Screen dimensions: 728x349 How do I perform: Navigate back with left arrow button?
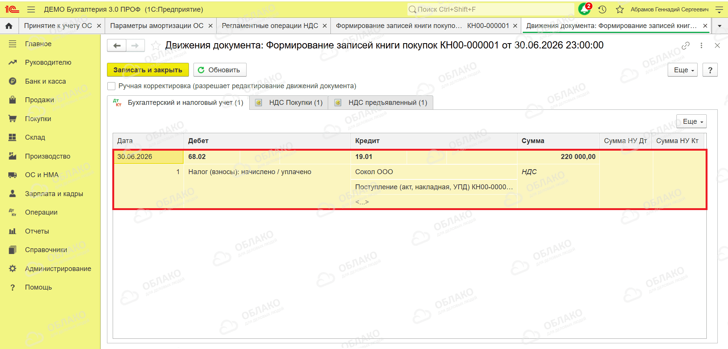pyautogui.click(x=117, y=45)
